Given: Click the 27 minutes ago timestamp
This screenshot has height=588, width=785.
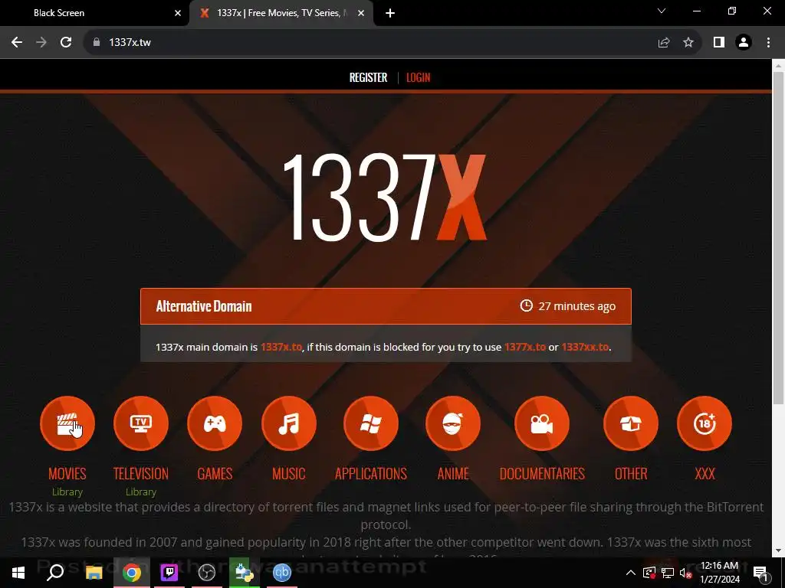Looking at the screenshot, I should (x=568, y=306).
